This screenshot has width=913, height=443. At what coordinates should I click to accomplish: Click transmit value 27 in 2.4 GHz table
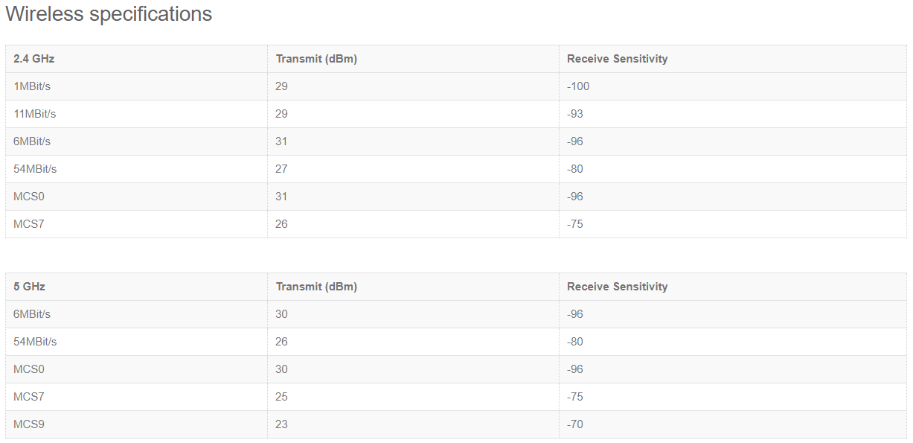pos(281,169)
